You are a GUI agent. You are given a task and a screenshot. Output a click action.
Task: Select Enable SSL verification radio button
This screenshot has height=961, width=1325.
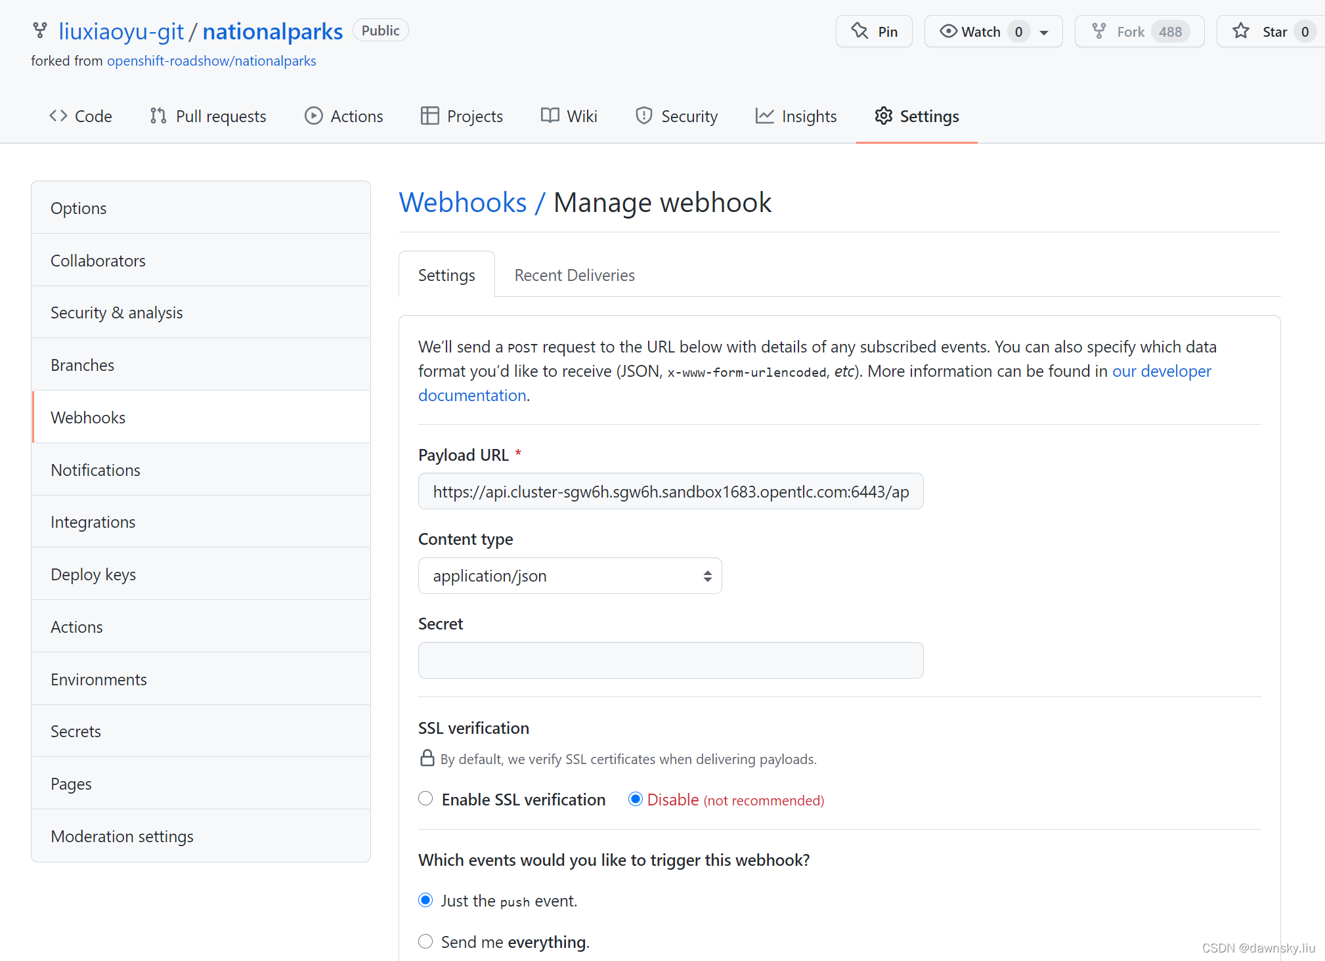click(x=425, y=798)
